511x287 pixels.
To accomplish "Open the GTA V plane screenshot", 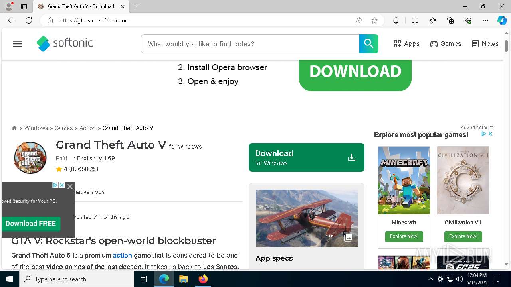I will coord(306,218).
